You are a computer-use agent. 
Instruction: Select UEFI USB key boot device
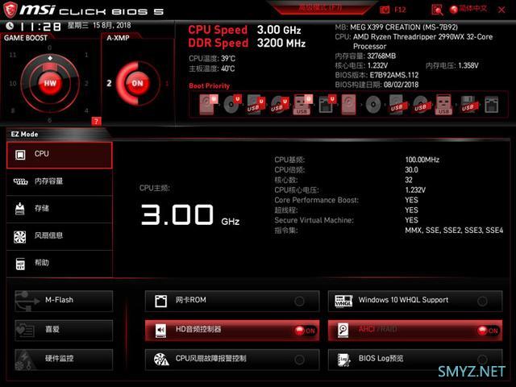(302, 105)
